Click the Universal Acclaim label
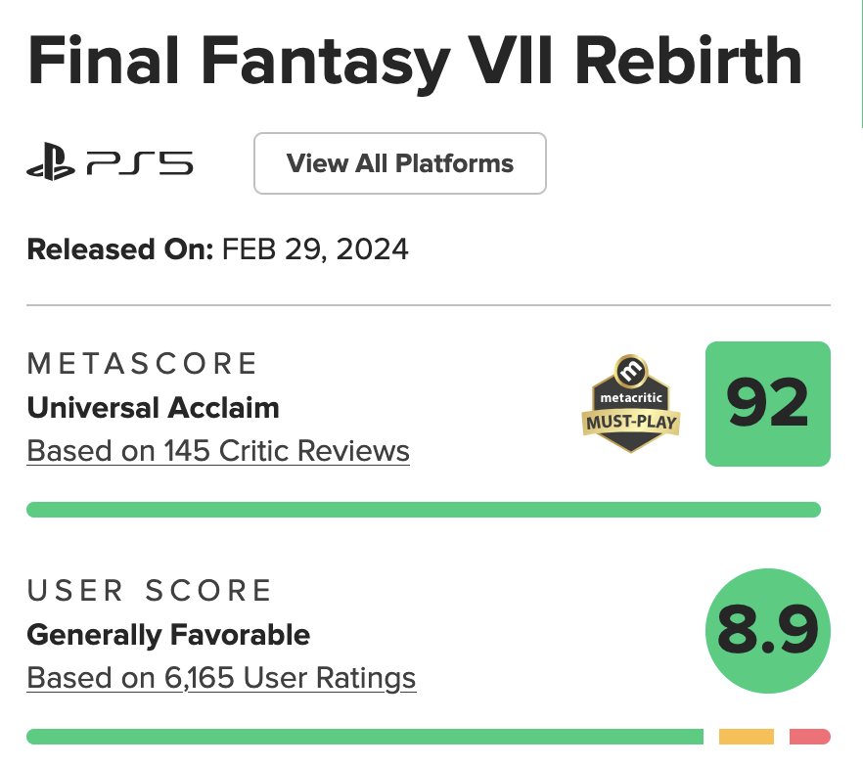The height and width of the screenshot is (766, 863). [153, 407]
